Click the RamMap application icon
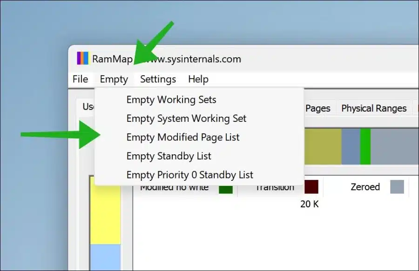The image size is (419, 271). tap(82, 58)
